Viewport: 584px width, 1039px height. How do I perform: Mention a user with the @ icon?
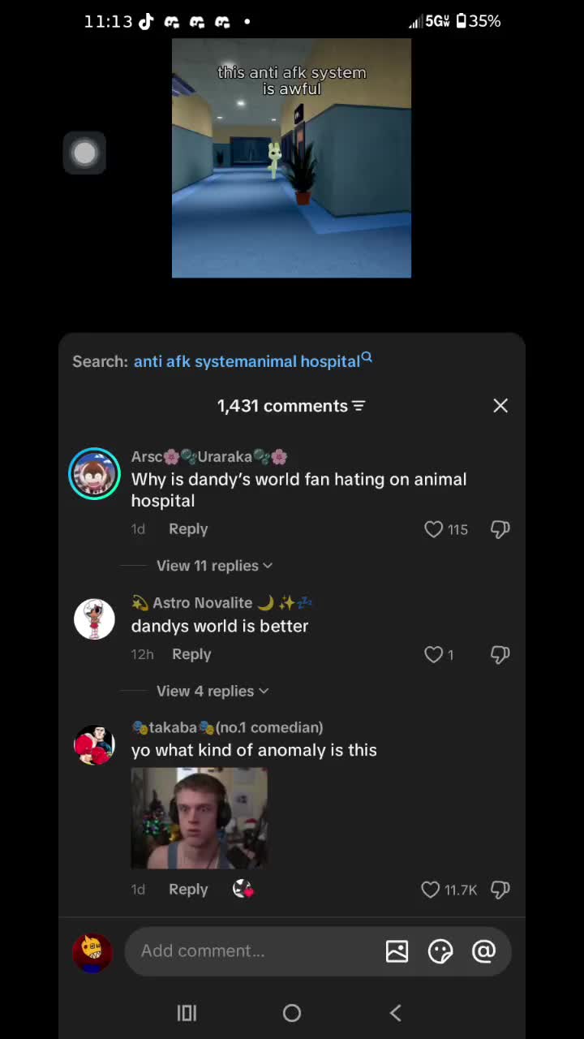[483, 951]
